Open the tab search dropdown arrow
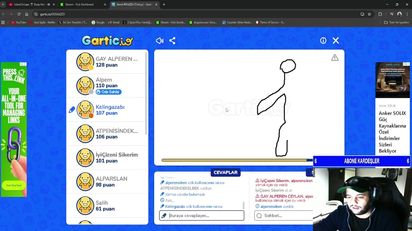 [3, 4]
